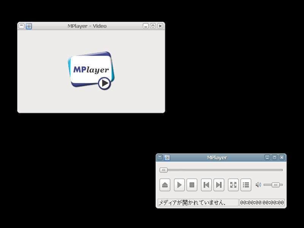Click the eject button to open media
Image resolution: width=304 pixels, height=228 pixels.
pyautogui.click(x=165, y=185)
